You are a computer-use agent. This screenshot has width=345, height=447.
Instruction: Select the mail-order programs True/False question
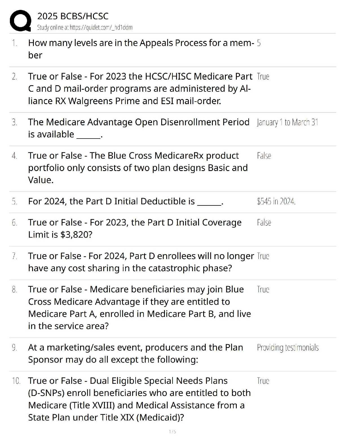pos(140,89)
